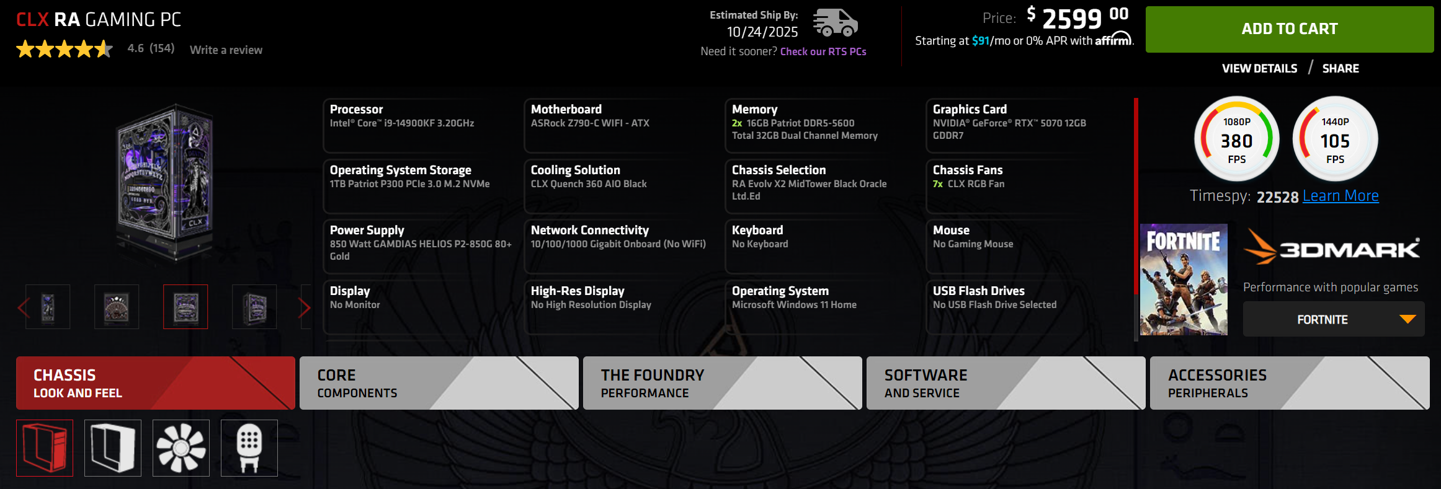This screenshot has height=489, width=1441.
Task: Open the Keyboard spec card
Action: [822, 246]
